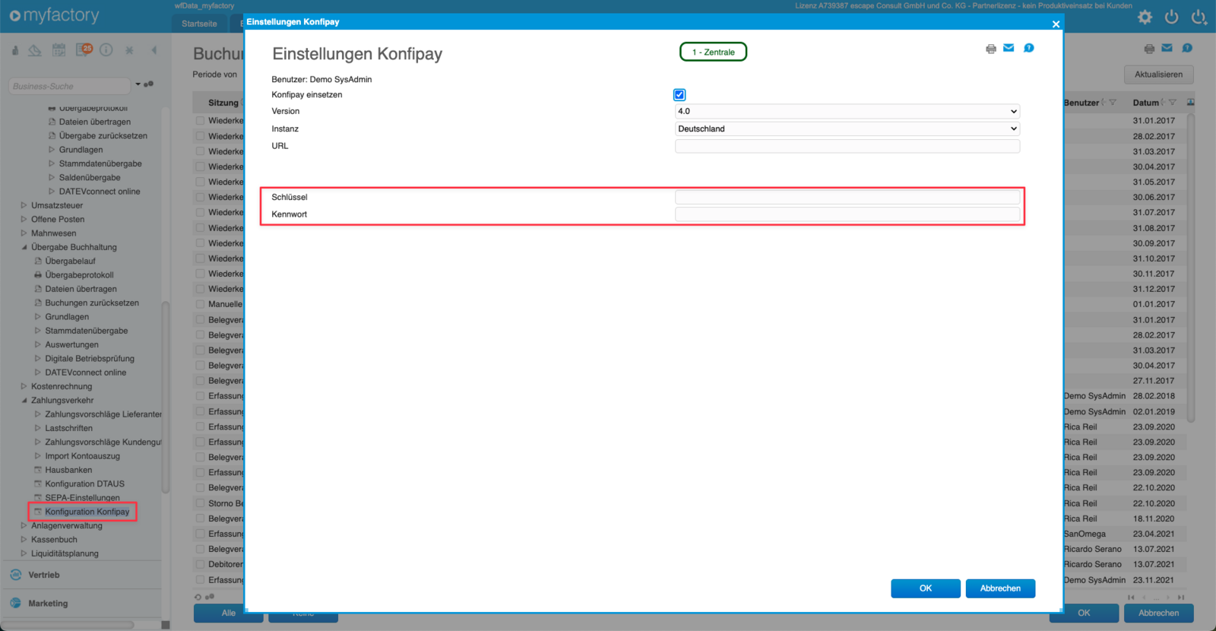Collapse the Zahlungsverkehr tree node
The height and width of the screenshot is (631, 1216).
point(24,401)
